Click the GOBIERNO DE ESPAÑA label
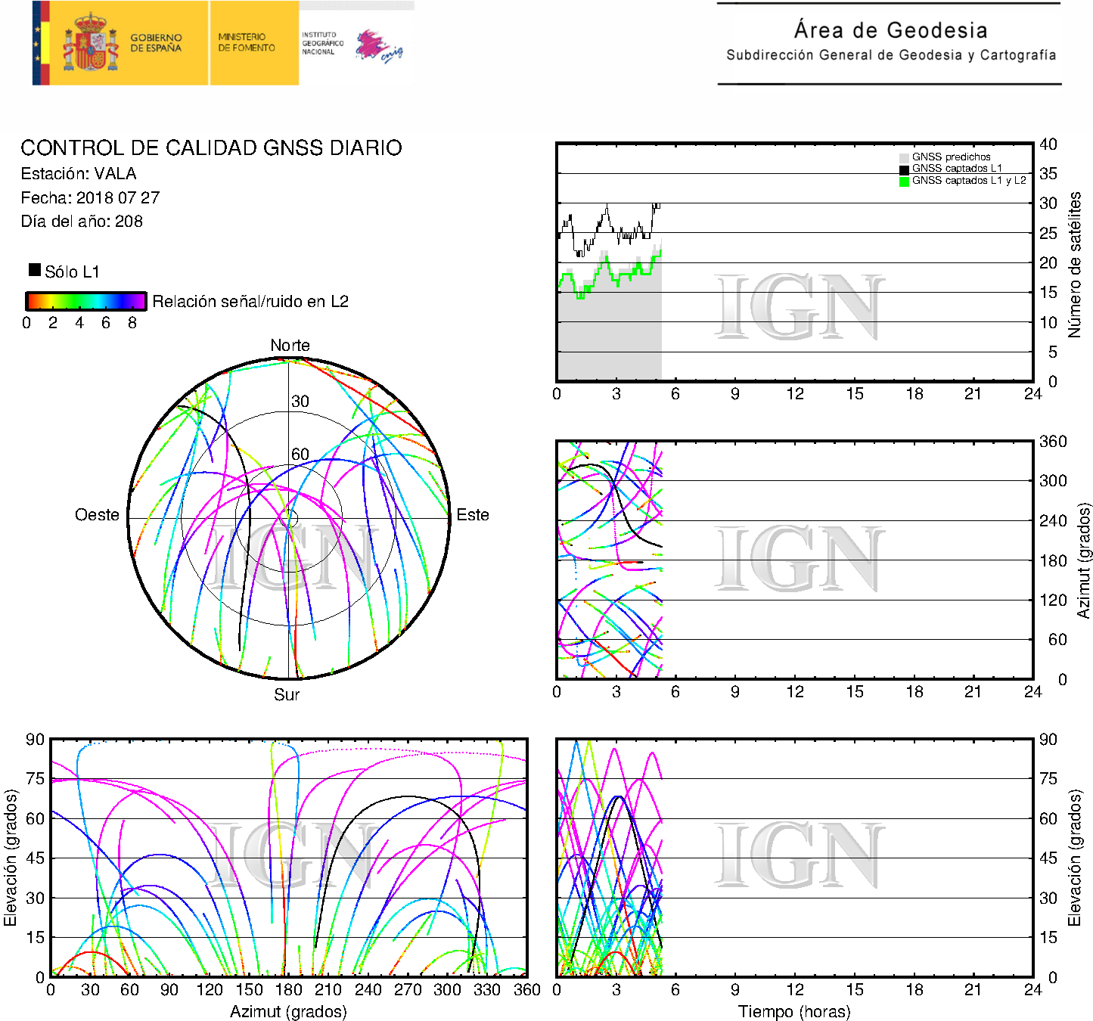 pos(156,42)
